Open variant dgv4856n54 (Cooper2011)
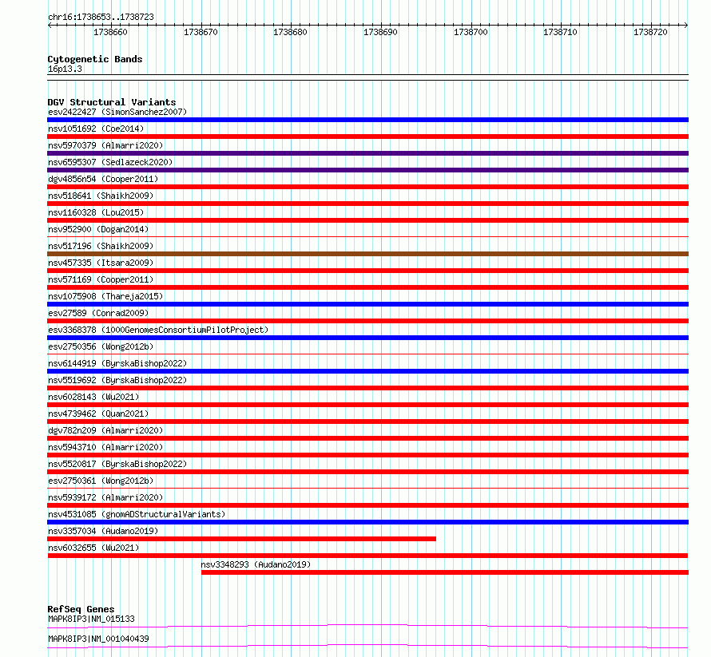 pyautogui.click(x=103, y=179)
